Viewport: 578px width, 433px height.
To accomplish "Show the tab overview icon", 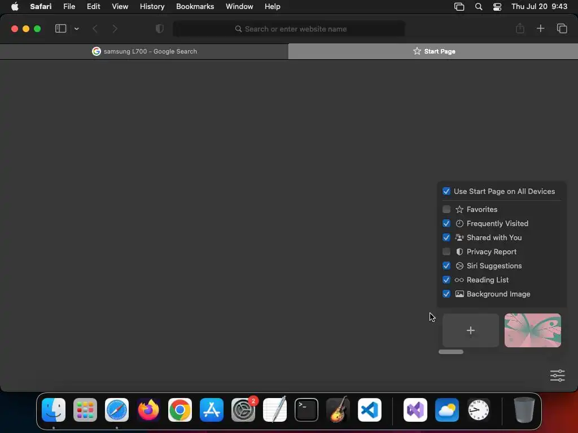I will click(562, 28).
